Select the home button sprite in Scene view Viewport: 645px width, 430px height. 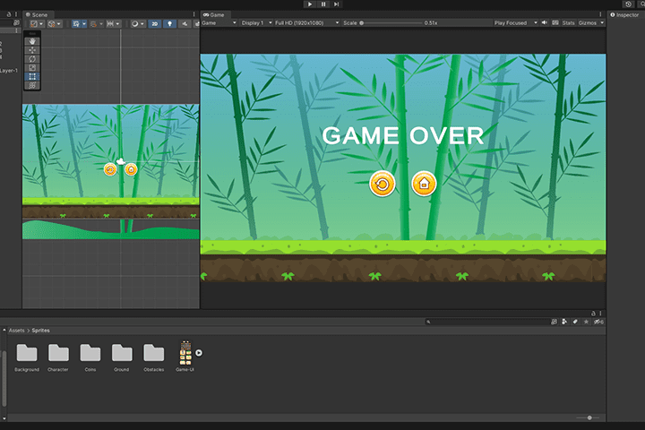(131, 169)
